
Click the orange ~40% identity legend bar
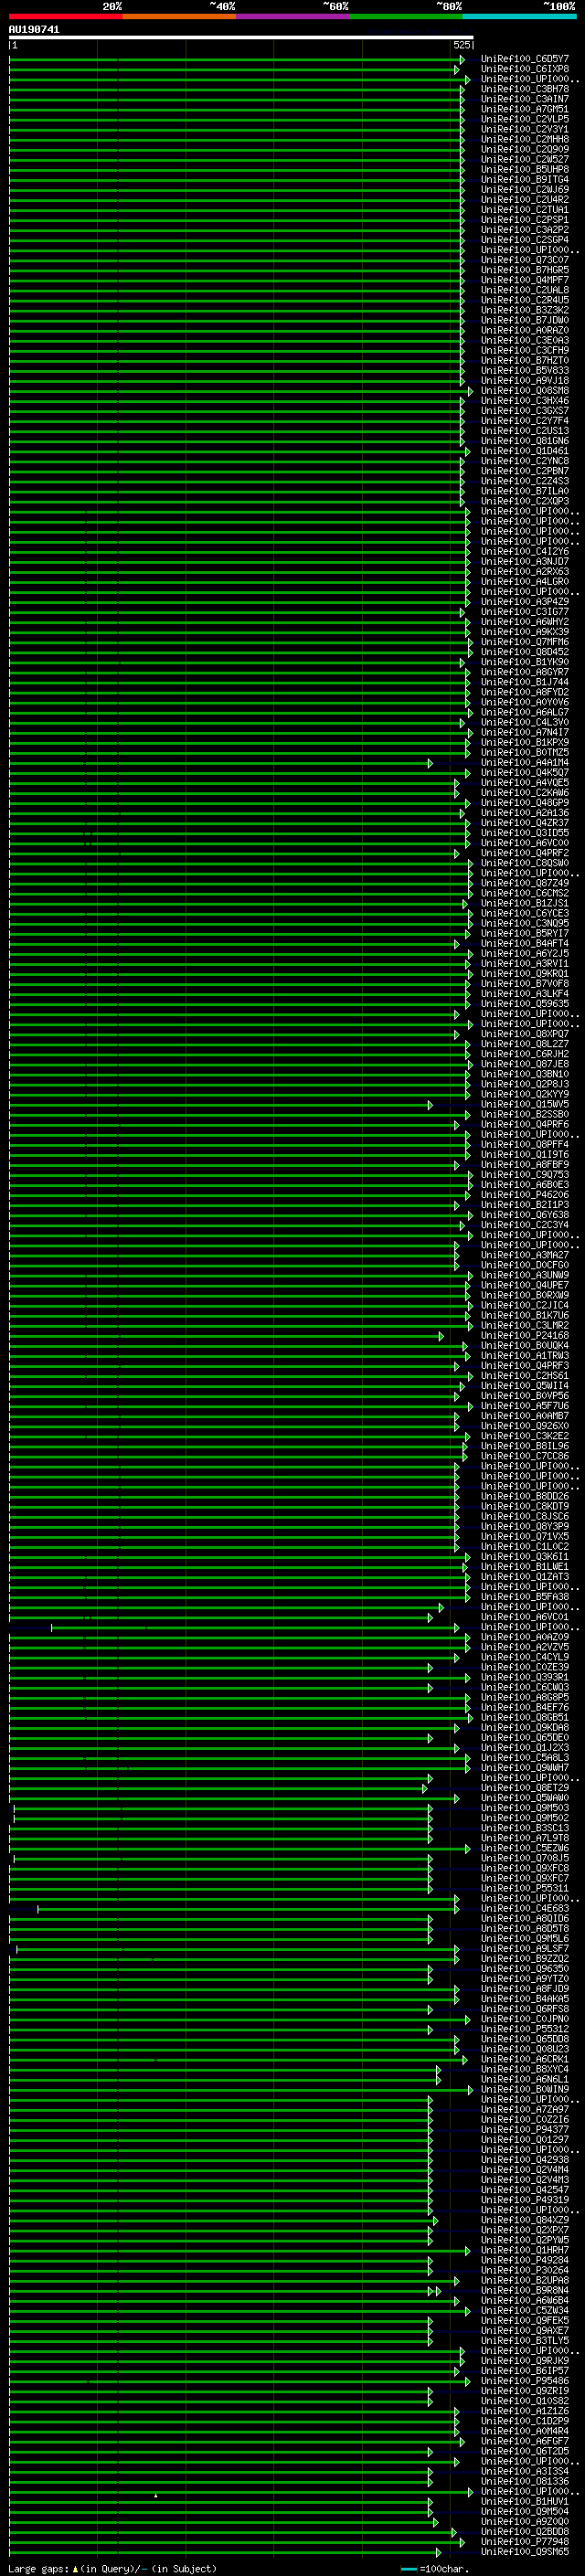coord(179,16)
